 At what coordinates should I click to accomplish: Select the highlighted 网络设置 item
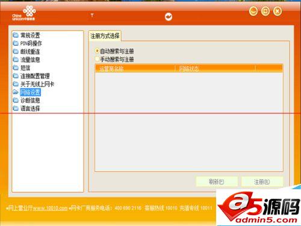point(30,92)
